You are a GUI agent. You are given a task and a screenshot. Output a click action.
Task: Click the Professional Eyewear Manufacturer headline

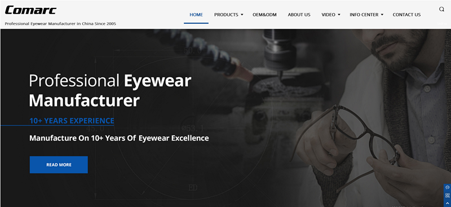pyautogui.click(x=110, y=91)
